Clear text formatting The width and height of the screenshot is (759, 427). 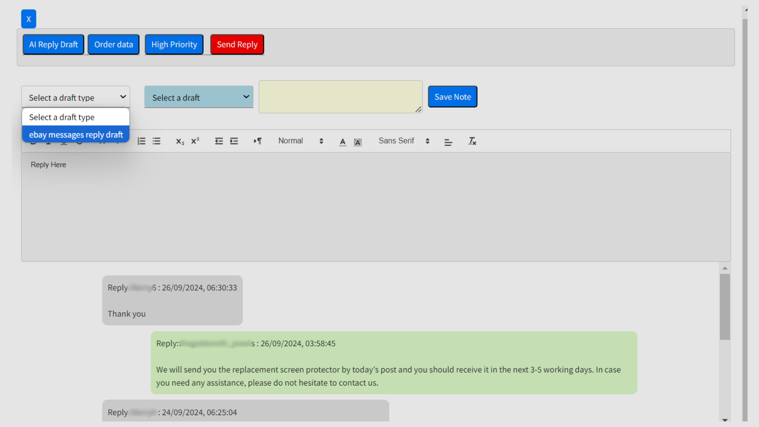click(472, 141)
